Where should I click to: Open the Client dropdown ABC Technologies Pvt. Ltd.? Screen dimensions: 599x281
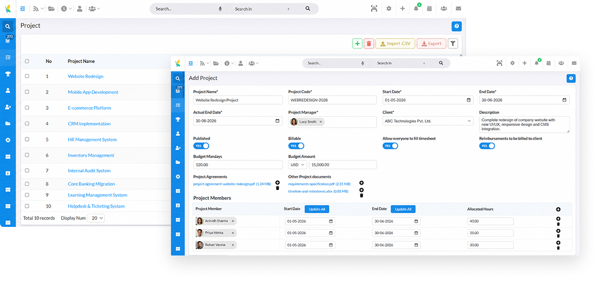[428, 121]
